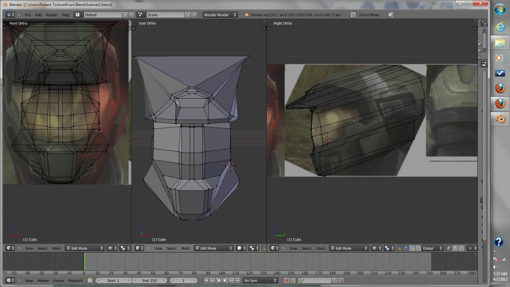510x287 pixels.
Task: Jump to the previous keyframe
Action: pyautogui.click(x=212, y=281)
